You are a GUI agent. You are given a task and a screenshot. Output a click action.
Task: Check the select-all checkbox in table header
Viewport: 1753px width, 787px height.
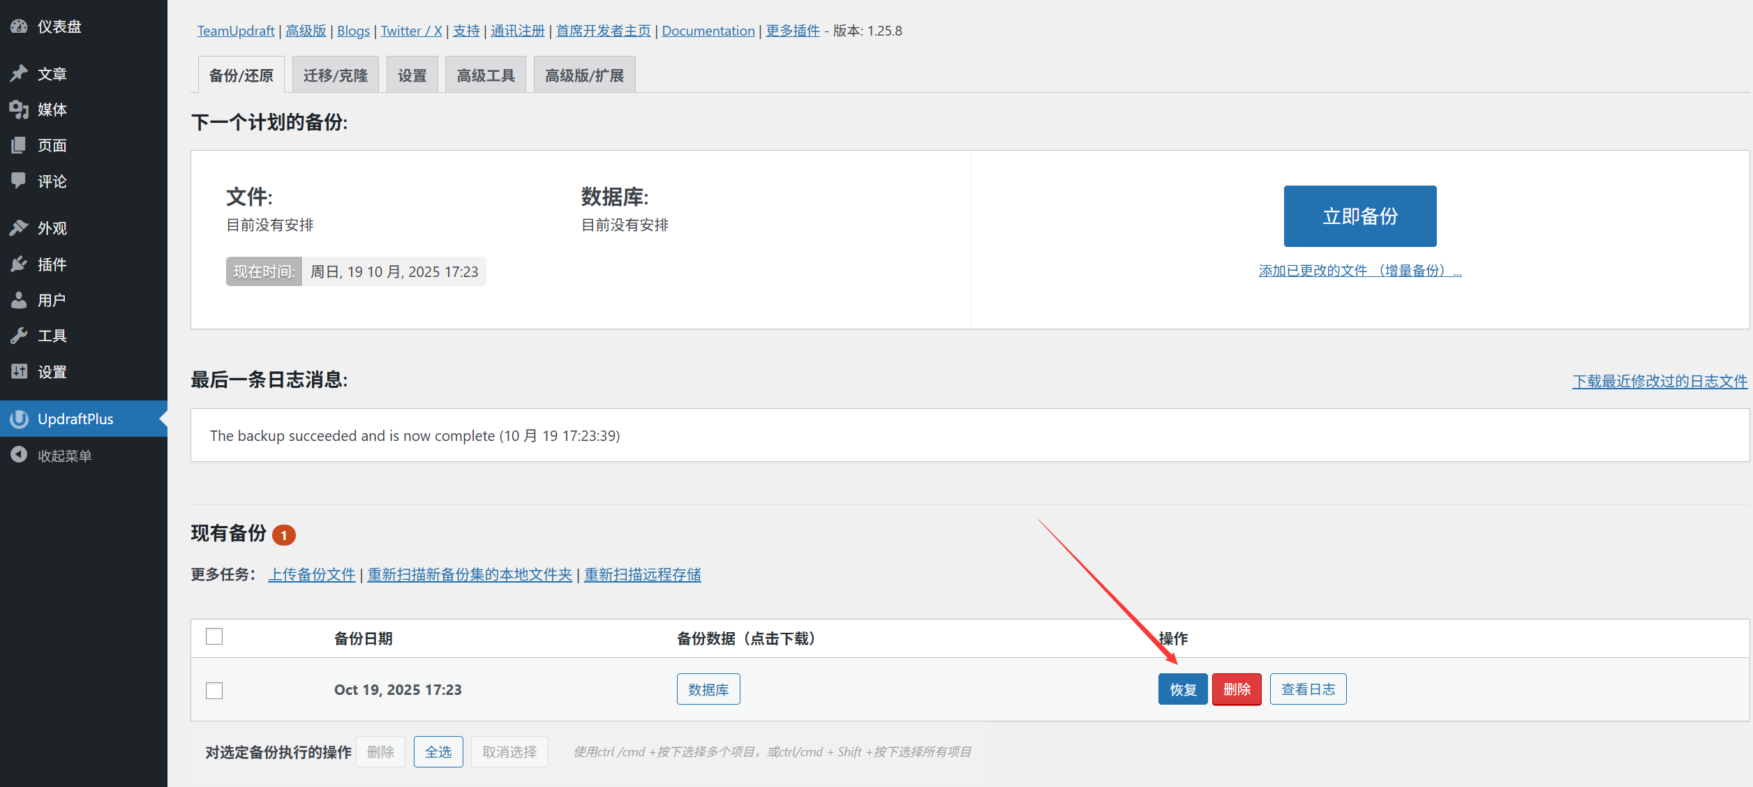pos(214,636)
